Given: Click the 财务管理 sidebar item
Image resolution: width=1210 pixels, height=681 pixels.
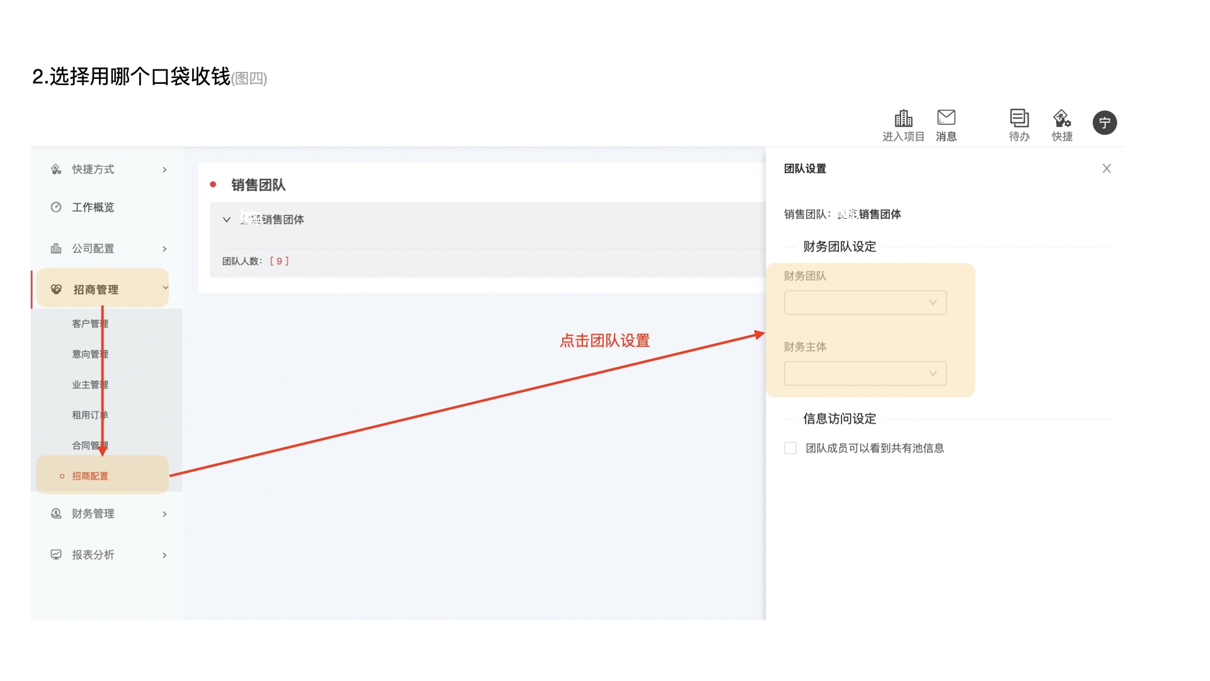Looking at the screenshot, I should (x=93, y=514).
